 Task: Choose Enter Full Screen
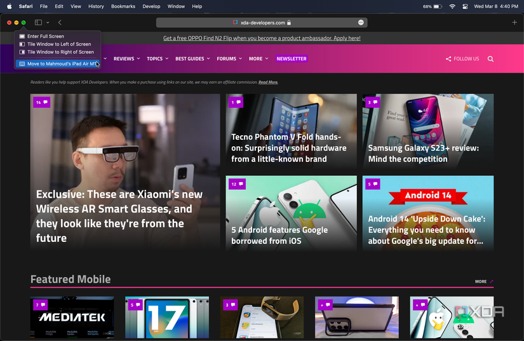[x=57, y=36]
